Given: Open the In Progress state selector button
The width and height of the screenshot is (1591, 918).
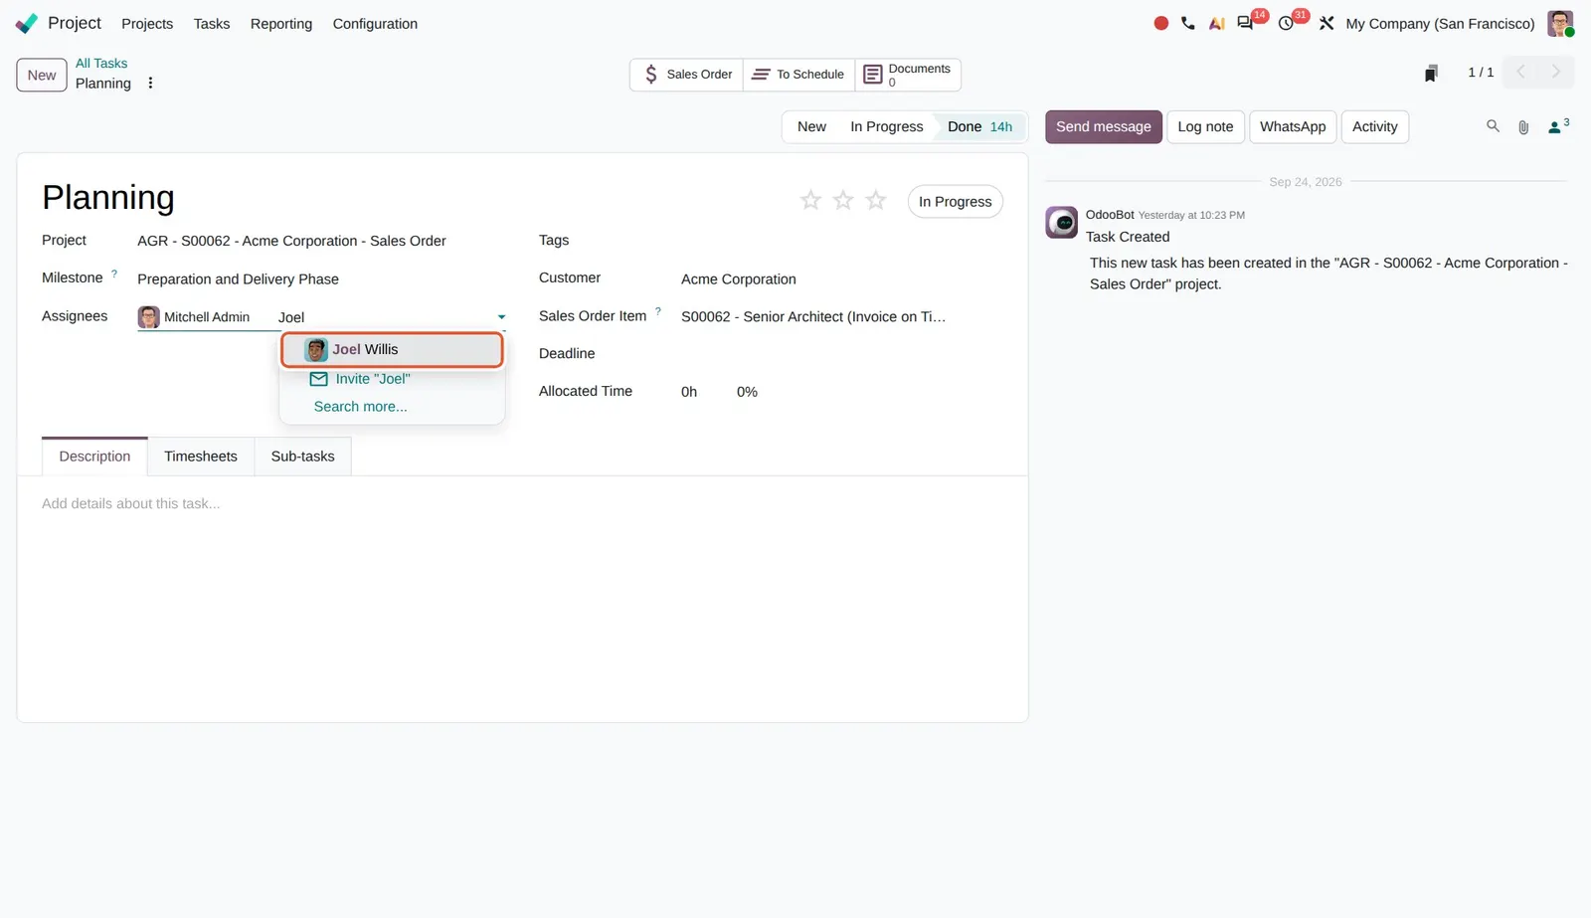Looking at the screenshot, I should (955, 202).
